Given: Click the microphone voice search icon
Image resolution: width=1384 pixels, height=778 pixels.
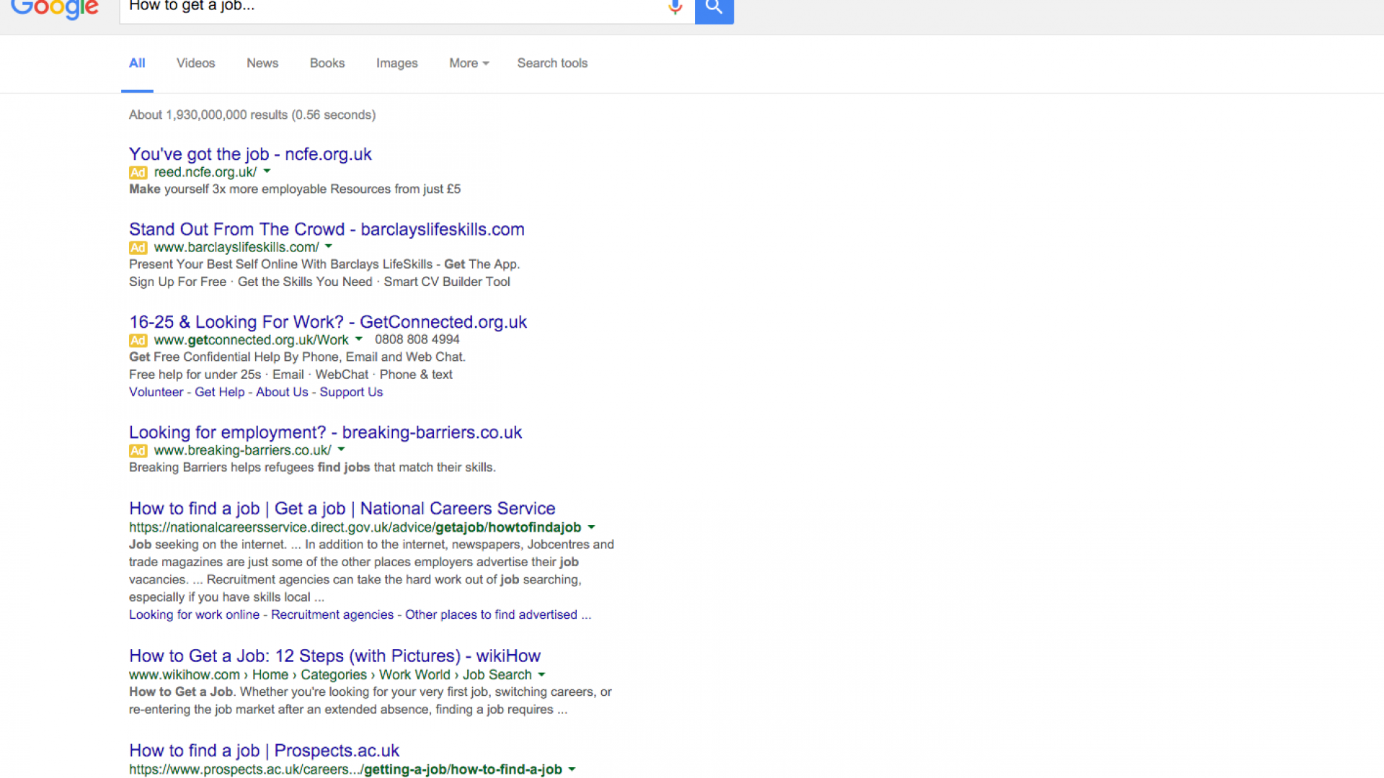Looking at the screenshot, I should pos(675,7).
